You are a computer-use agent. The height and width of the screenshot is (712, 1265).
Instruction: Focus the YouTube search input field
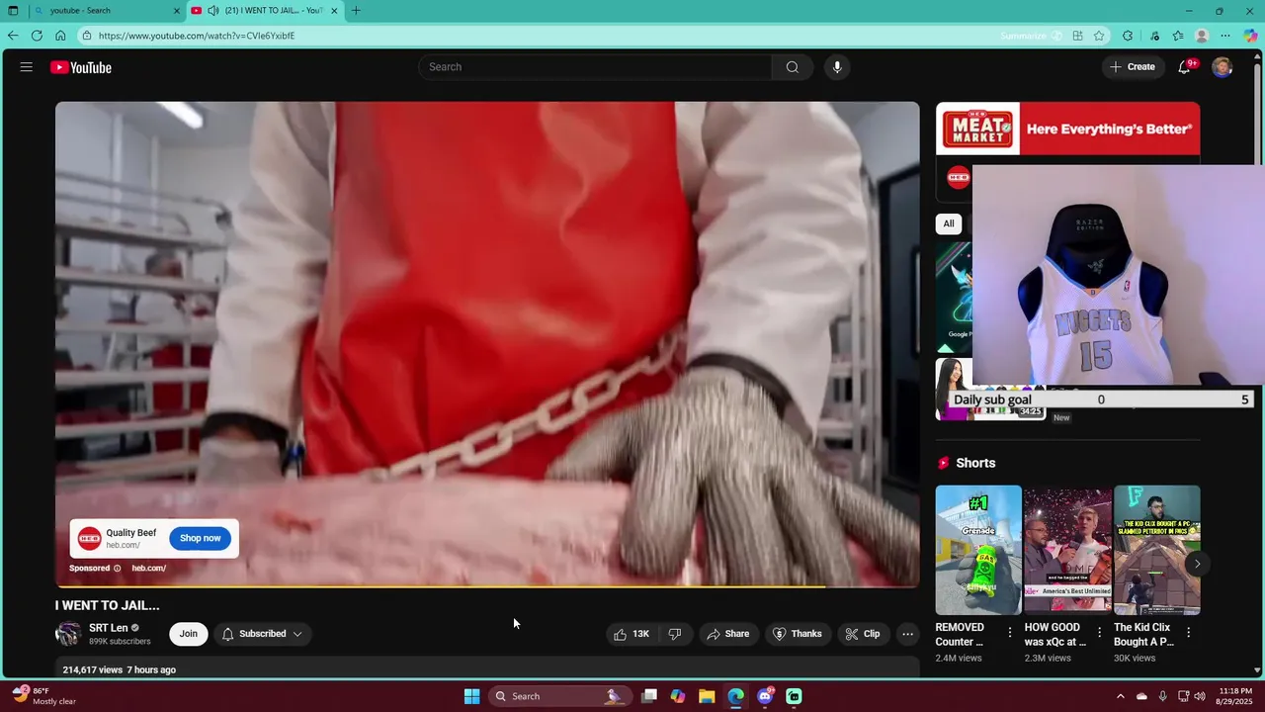595,67
